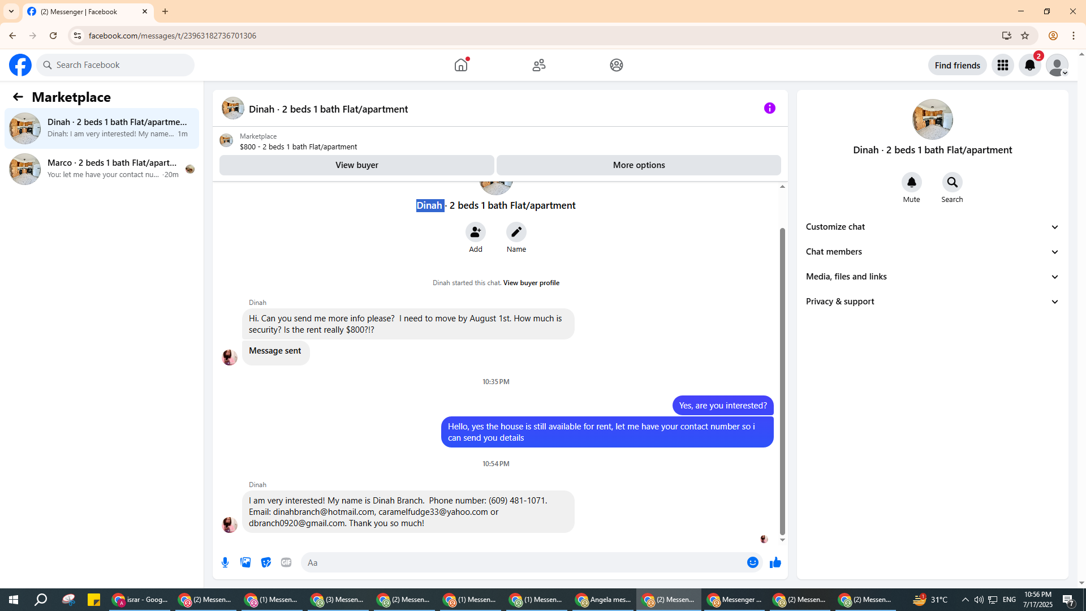Expand the Chat members section
The image size is (1086, 611).
[x=932, y=252]
